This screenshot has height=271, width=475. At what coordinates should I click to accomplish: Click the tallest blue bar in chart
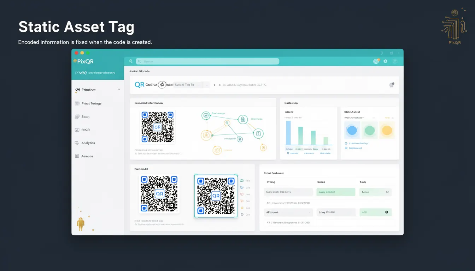[288, 133]
